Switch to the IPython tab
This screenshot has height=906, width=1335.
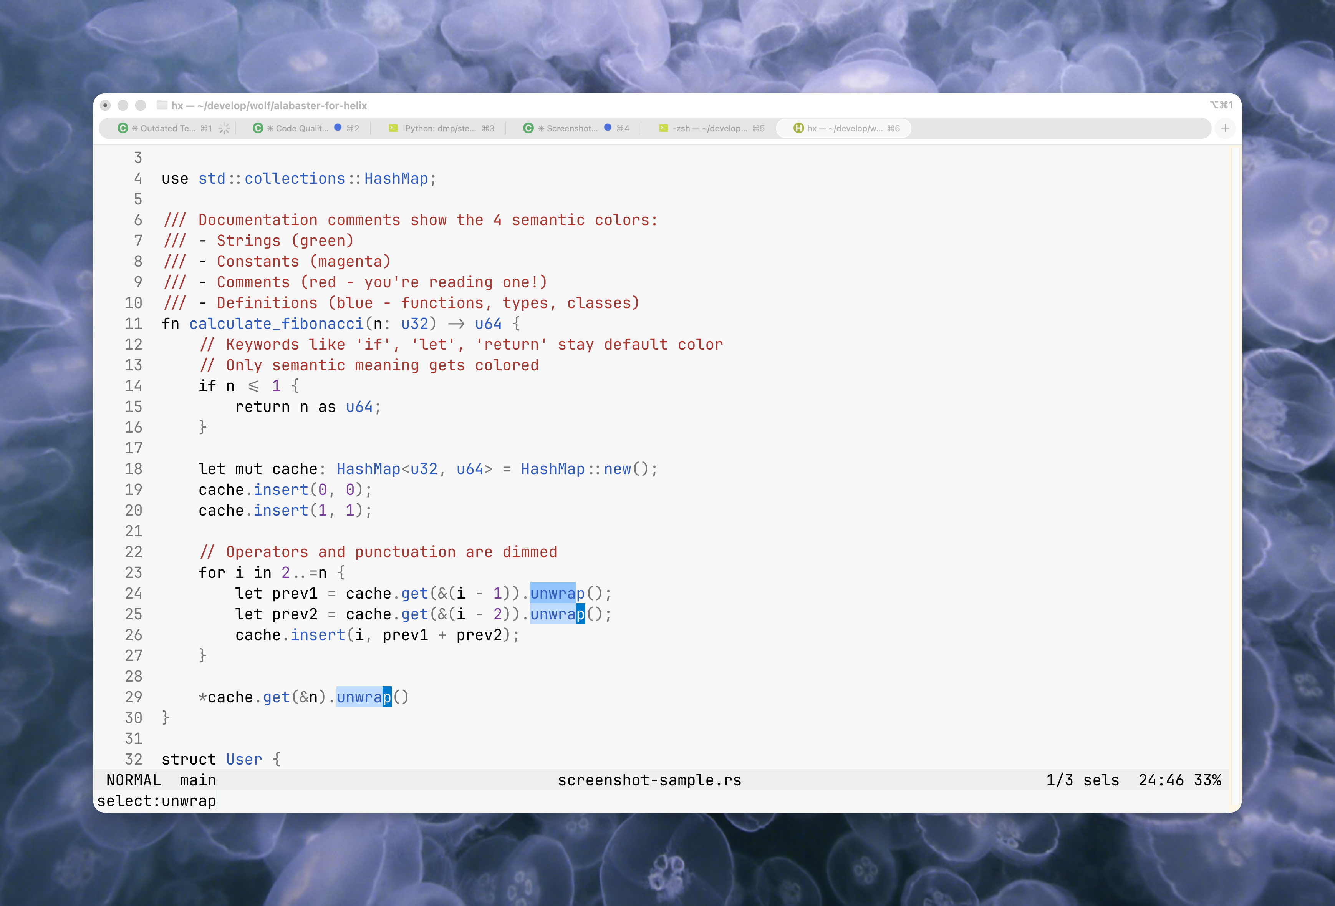point(439,128)
